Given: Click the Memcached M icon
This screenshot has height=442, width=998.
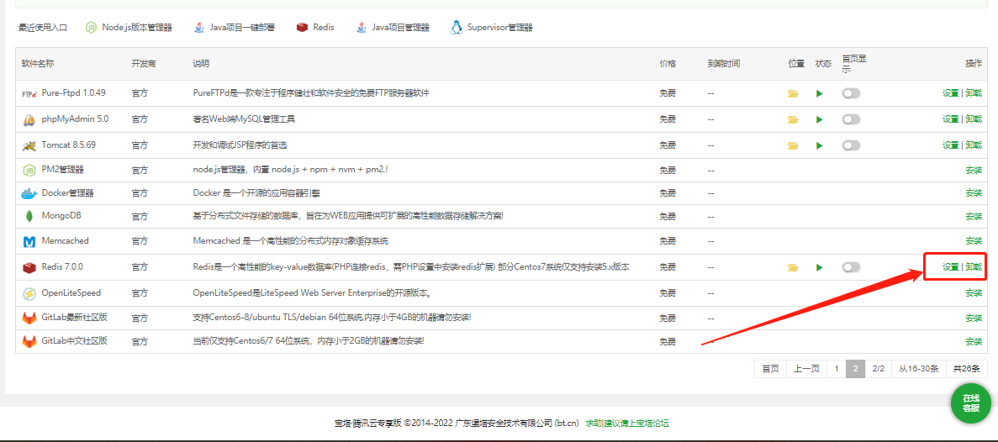Looking at the screenshot, I should [x=29, y=242].
